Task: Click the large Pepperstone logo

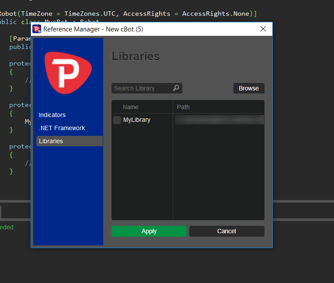Action: click(x=68, y=73)
